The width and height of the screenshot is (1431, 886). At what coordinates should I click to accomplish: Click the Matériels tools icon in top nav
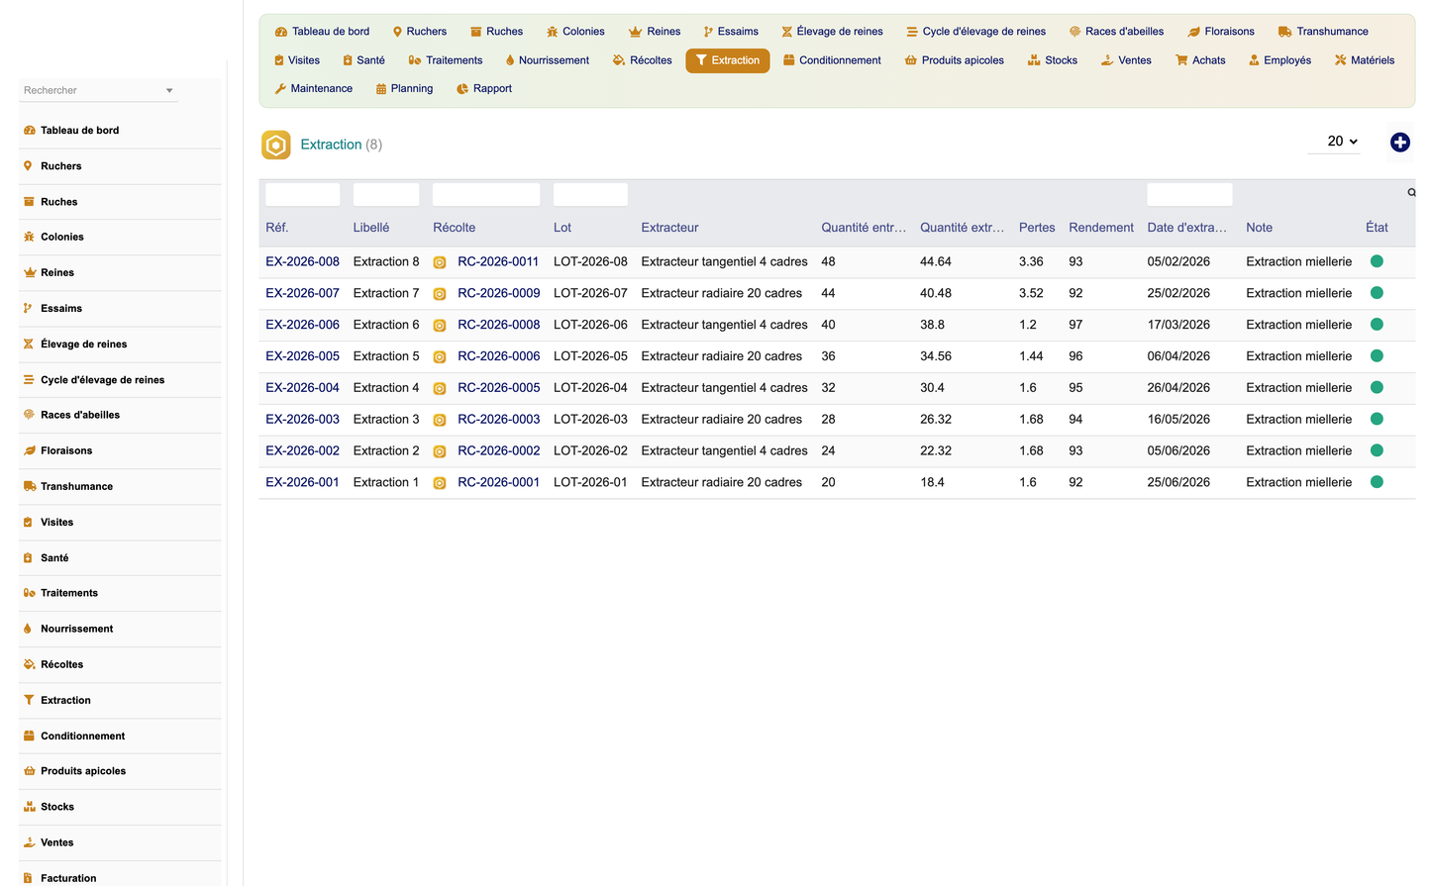point(1340,60)
